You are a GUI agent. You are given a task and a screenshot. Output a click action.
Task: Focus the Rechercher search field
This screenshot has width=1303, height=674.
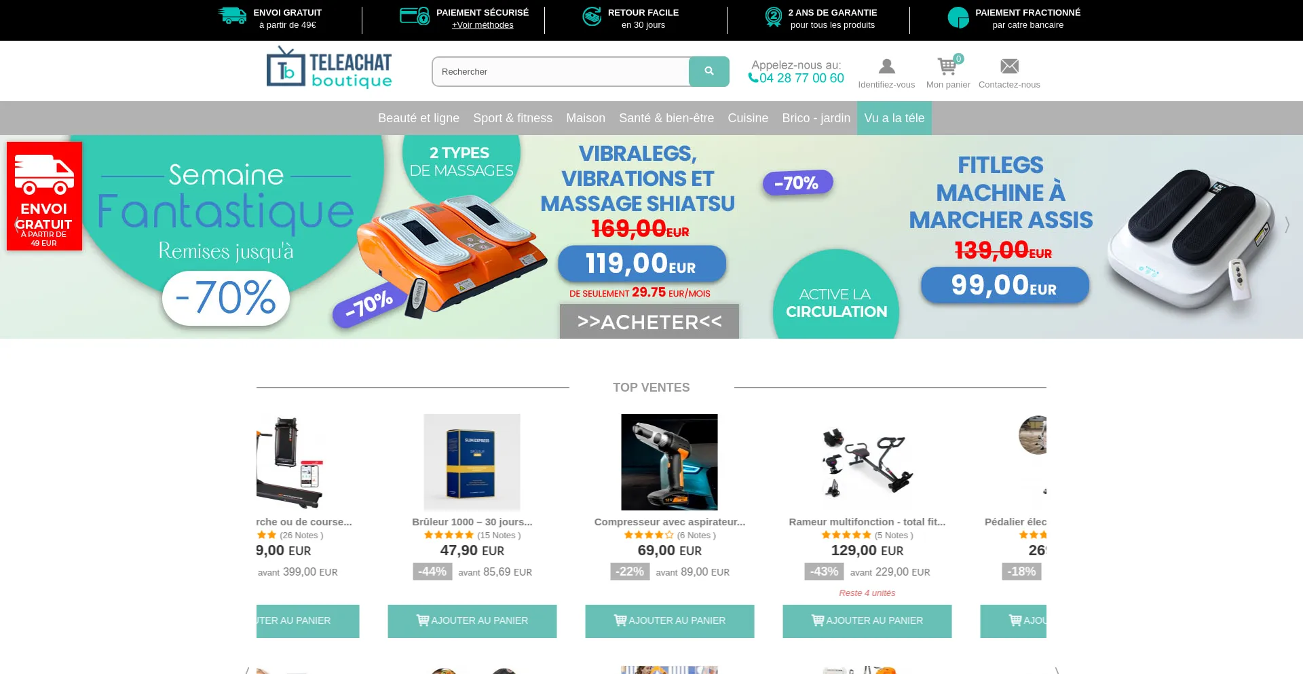(561, 71)
